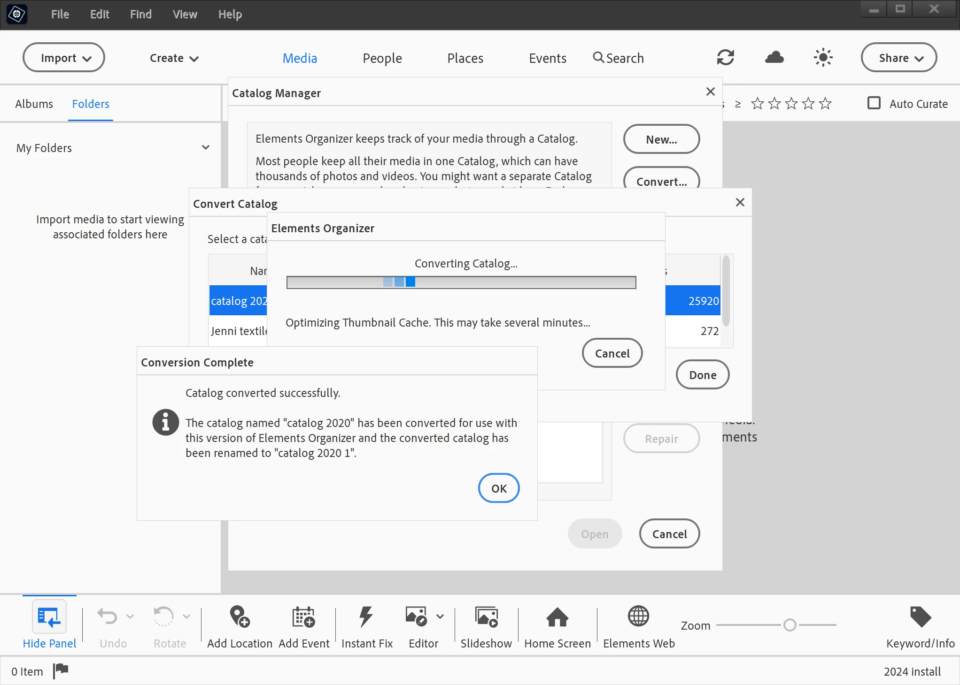Open the Find menu

click(x=140, y=15)
